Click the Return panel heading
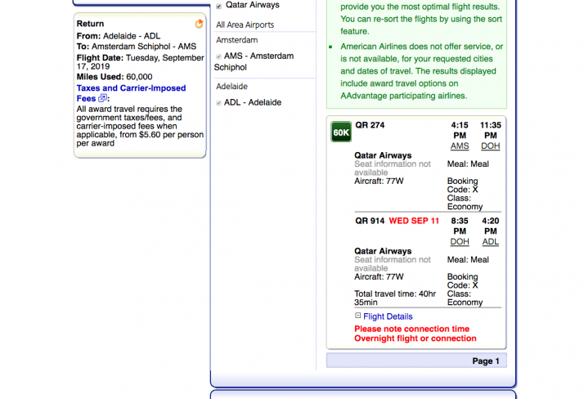584x399 pixels. coord(90,24)
